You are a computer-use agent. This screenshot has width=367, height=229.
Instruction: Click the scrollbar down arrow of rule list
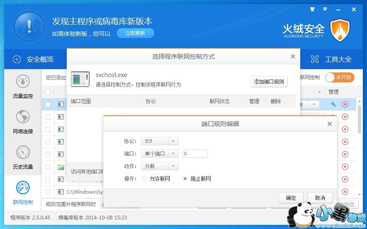click(359, 195)
